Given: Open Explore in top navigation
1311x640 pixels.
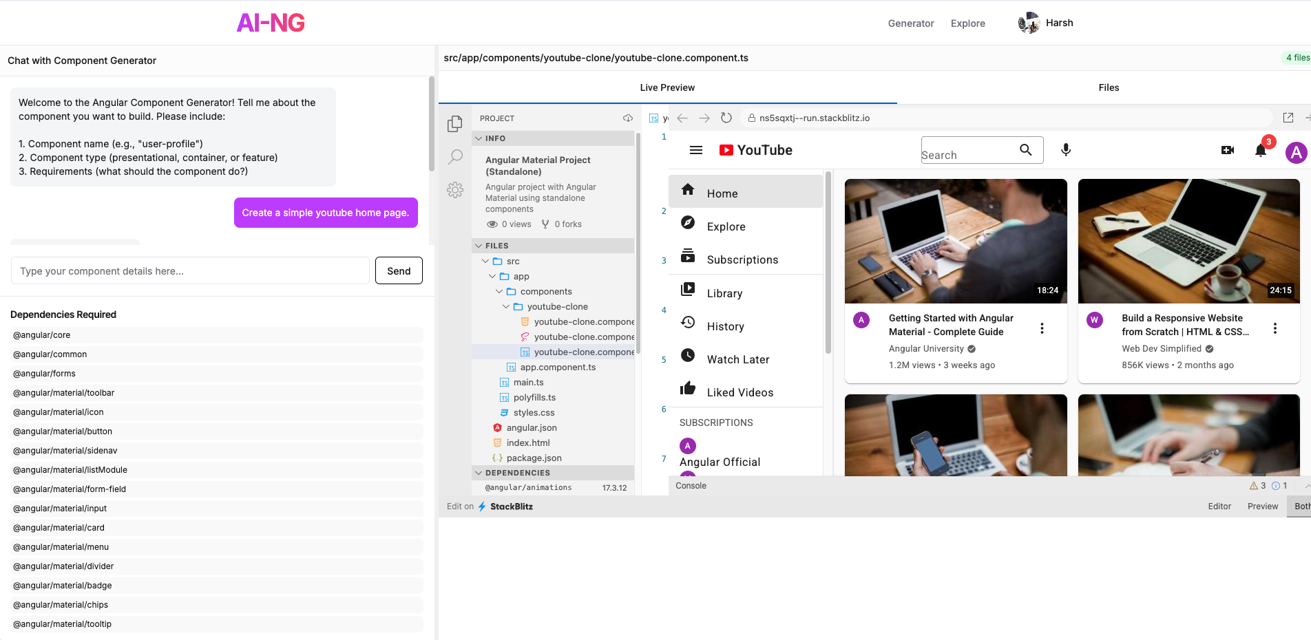Looking at the screenshot, I should (x=968, y=23).
